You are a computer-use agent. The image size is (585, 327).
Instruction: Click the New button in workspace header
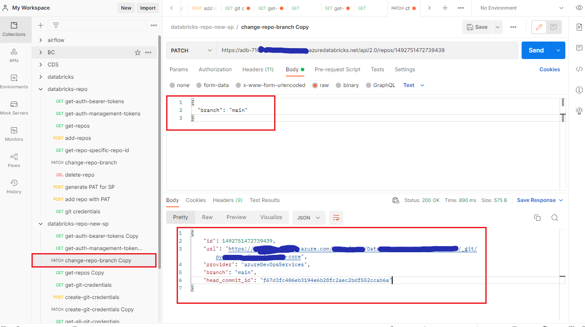click(126, 8)
